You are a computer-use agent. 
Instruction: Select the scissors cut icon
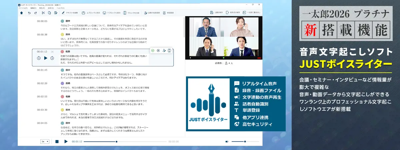pos(43,13)
